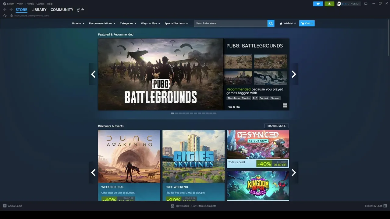390x219 pixels.
Task: Open notifications via the green bell button
Action: click(329, 4)
